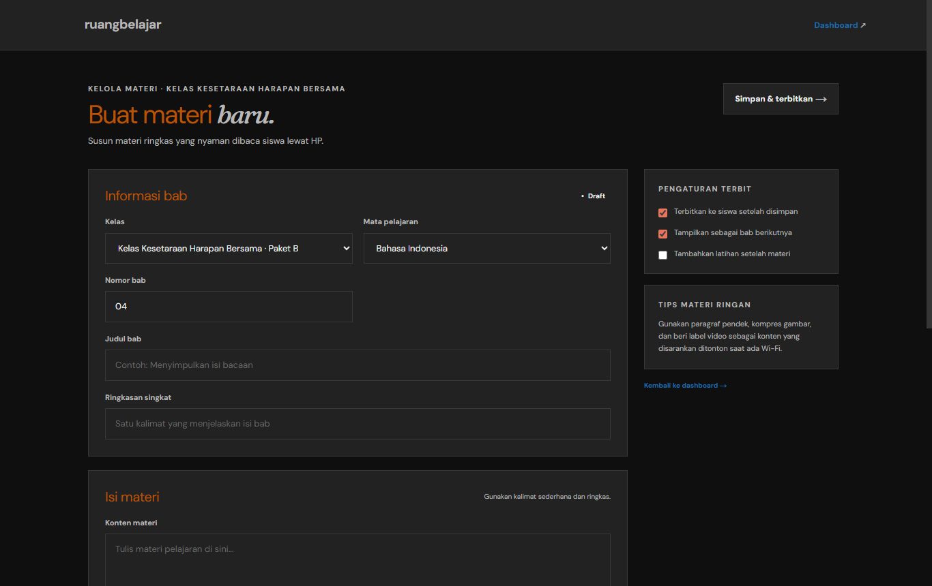Click the Nomor bab input field

[229, 307]
